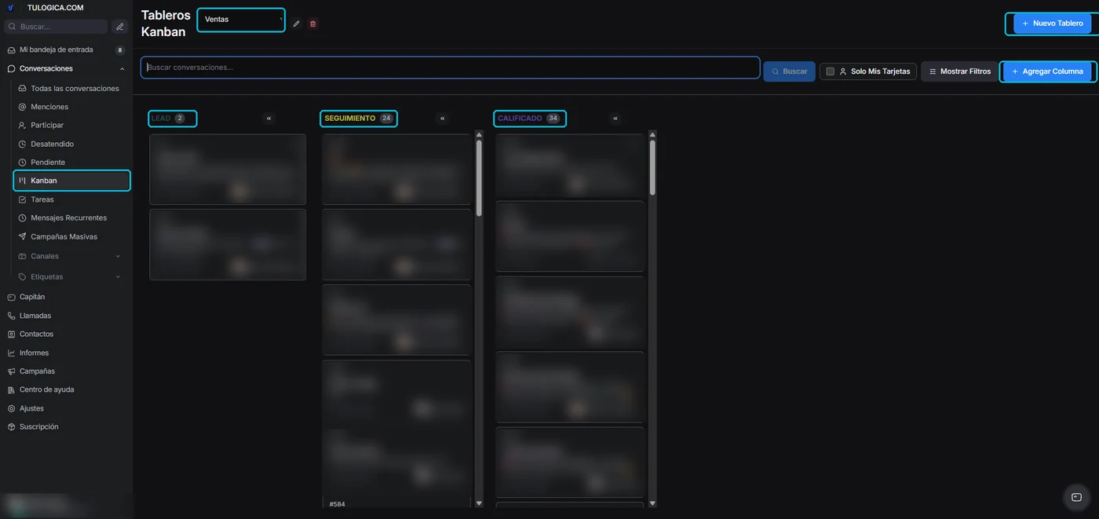
Task: Open Centro de ayuda
Action: [46, 390]
